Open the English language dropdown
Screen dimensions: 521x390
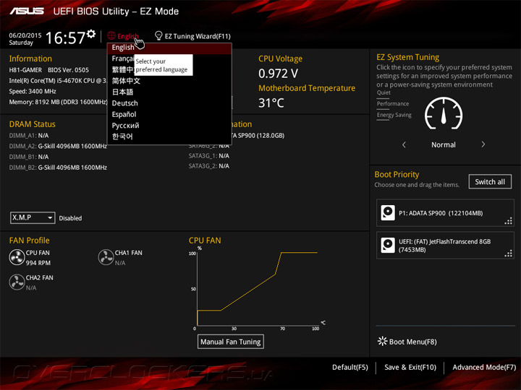click(x=123, y=36)
